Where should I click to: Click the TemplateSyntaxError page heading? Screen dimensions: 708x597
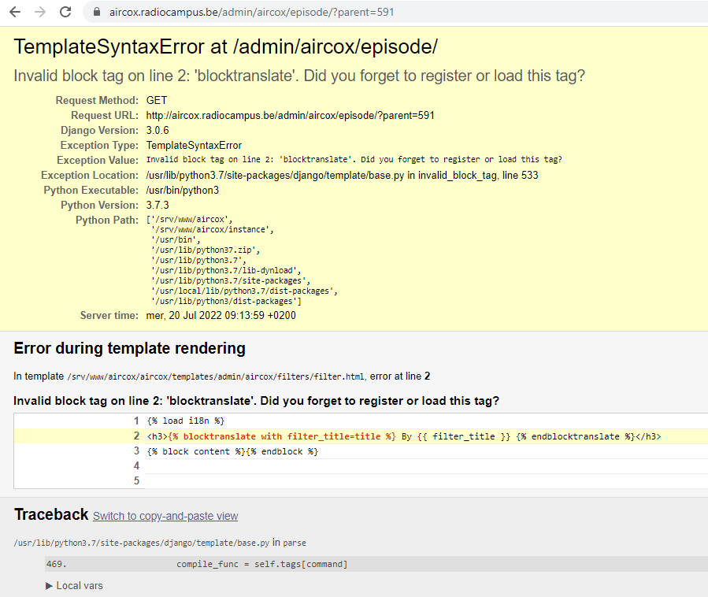pyautogui.click(x=225, y=46)
